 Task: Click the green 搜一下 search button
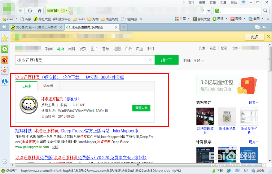(167, 60)
